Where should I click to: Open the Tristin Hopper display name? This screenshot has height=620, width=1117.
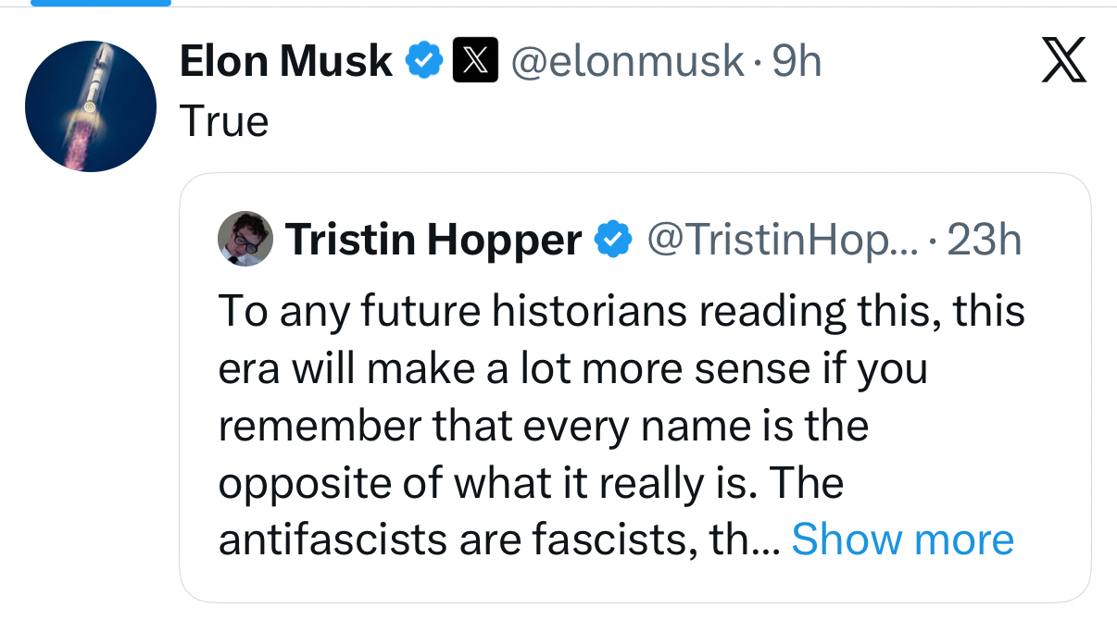(x=433, y=240)
